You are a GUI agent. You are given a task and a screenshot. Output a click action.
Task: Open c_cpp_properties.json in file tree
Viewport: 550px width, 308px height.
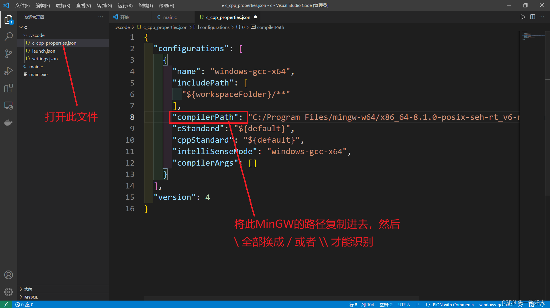pos(63,43)
